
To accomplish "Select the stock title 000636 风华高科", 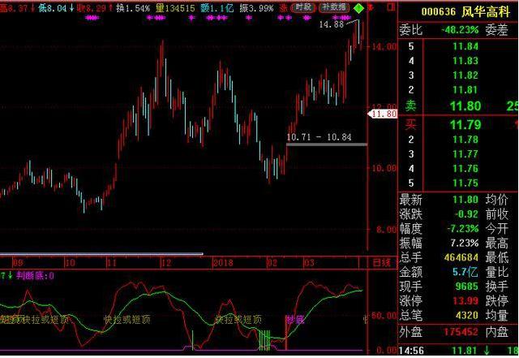I will [x=465, y=12].
